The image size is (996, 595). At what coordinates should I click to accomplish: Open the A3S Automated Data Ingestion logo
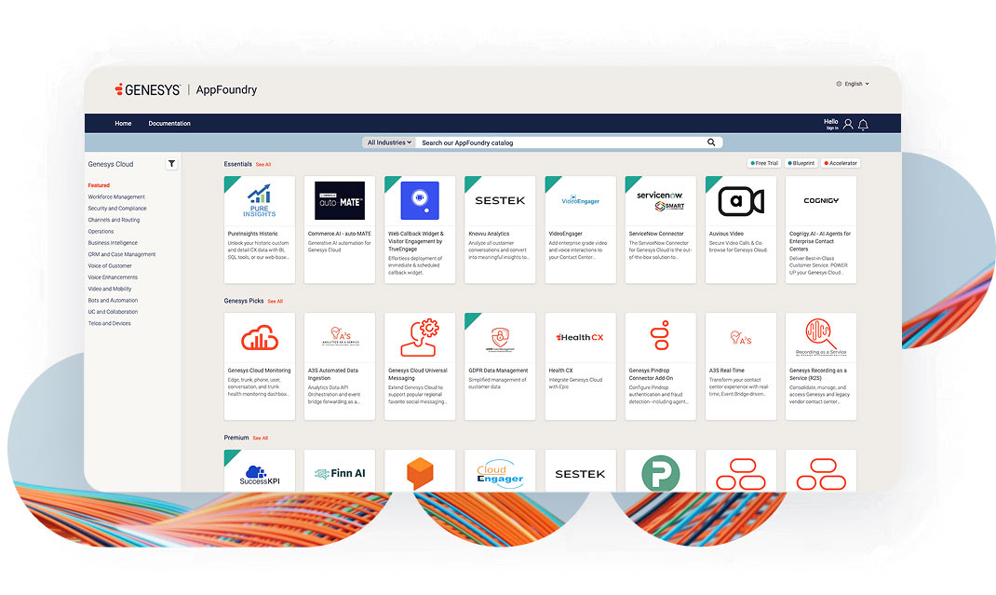click(340, 335)
